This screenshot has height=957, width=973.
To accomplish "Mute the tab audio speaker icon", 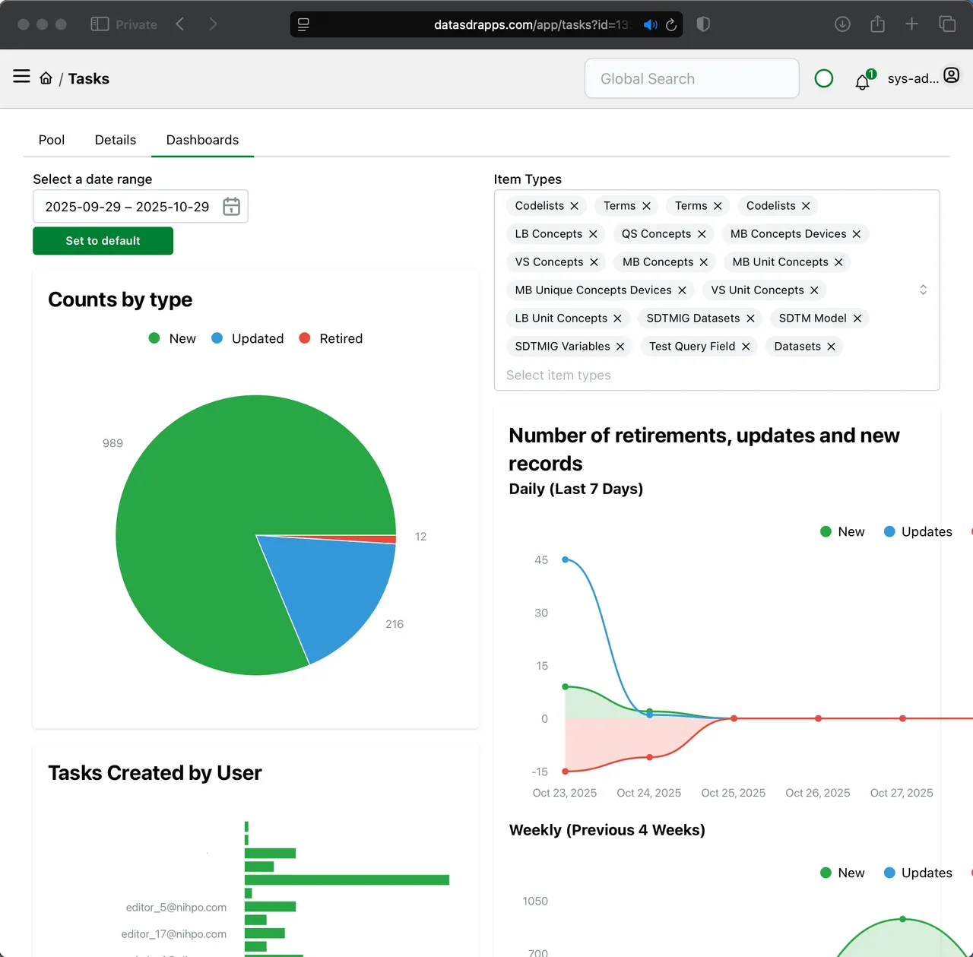I will click(650, 24).
